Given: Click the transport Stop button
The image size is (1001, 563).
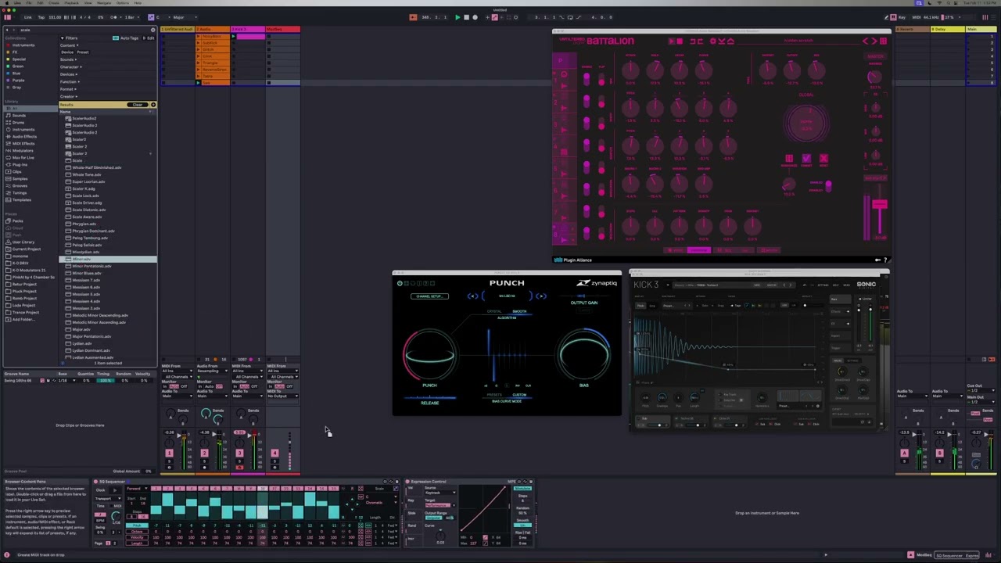Looking at the screenshot, I should (466, 17).
